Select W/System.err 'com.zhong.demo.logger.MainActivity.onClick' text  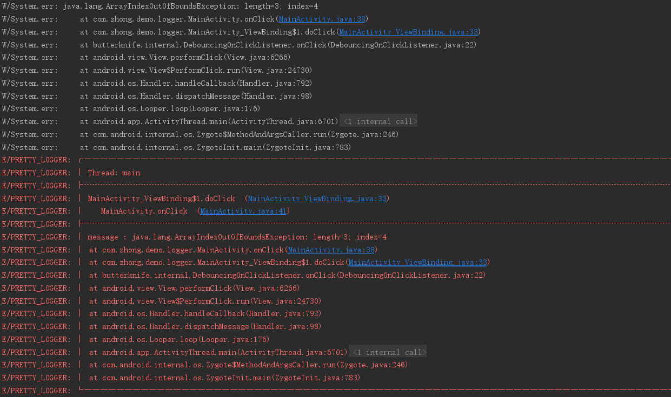(184, 19)
